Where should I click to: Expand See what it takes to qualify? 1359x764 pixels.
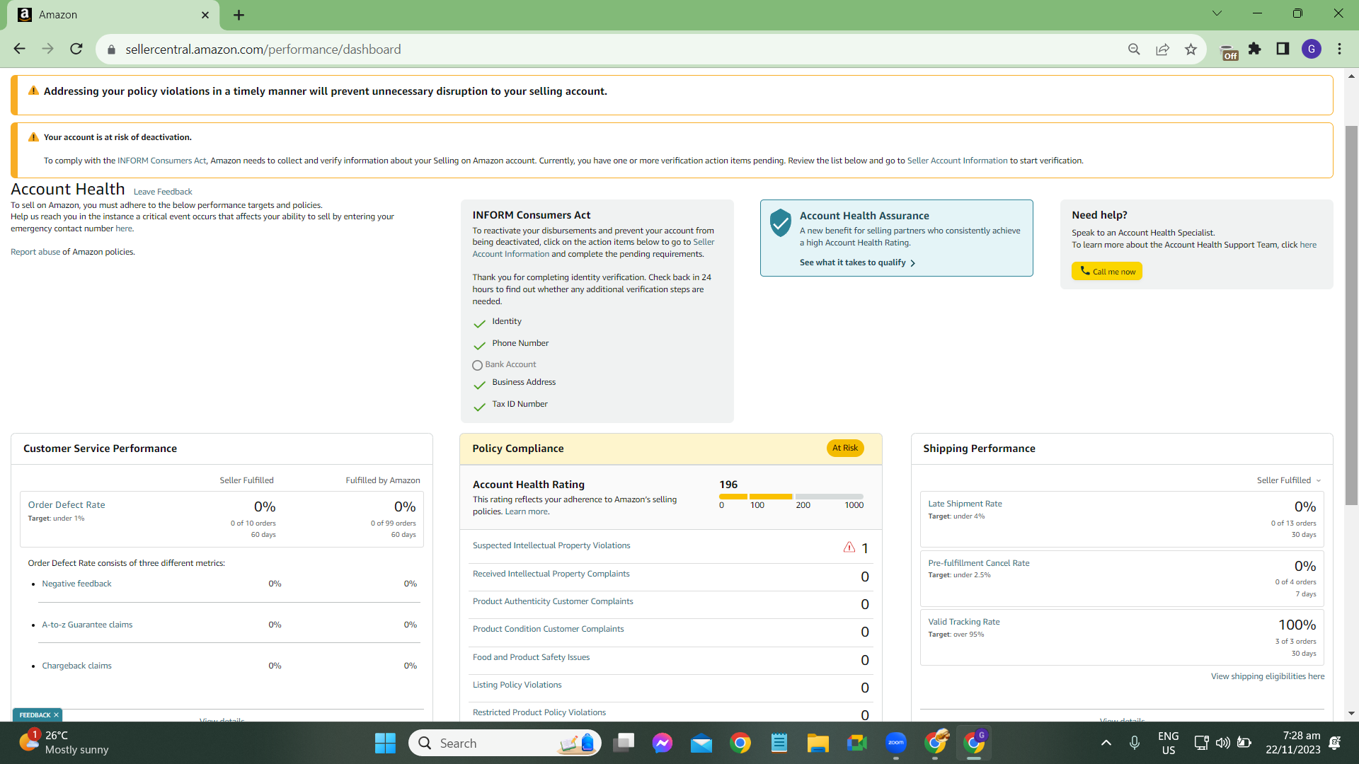[x=857, y=262]
